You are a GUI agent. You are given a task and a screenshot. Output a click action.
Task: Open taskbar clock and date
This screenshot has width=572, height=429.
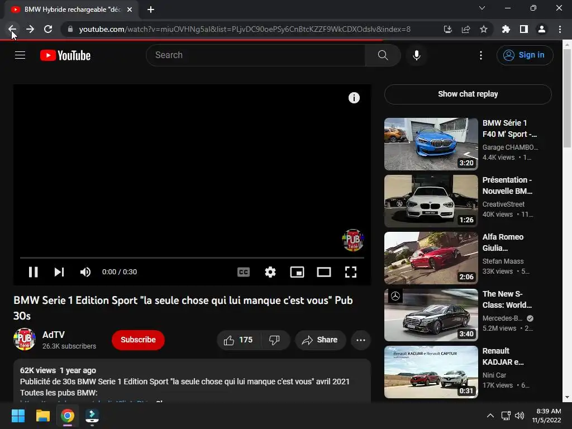tap(546, 416)
